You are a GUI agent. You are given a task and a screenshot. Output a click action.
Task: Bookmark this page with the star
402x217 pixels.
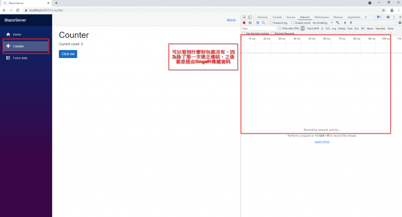(x=384, y=10)
